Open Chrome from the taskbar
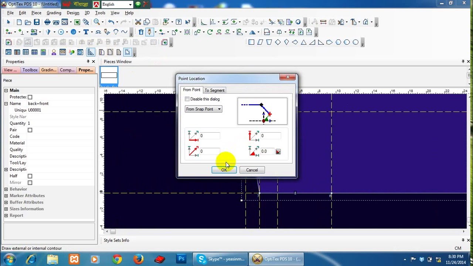Viewport: 473px width, 266px height. 117,259
